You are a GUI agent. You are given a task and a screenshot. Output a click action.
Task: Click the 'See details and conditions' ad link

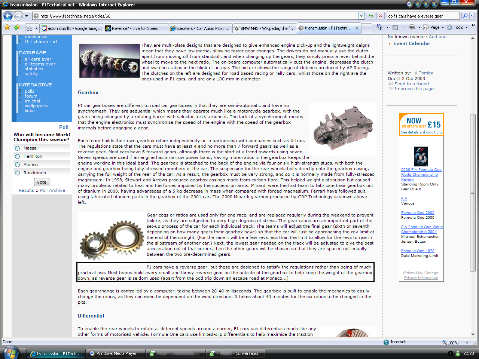click(421, 132)
